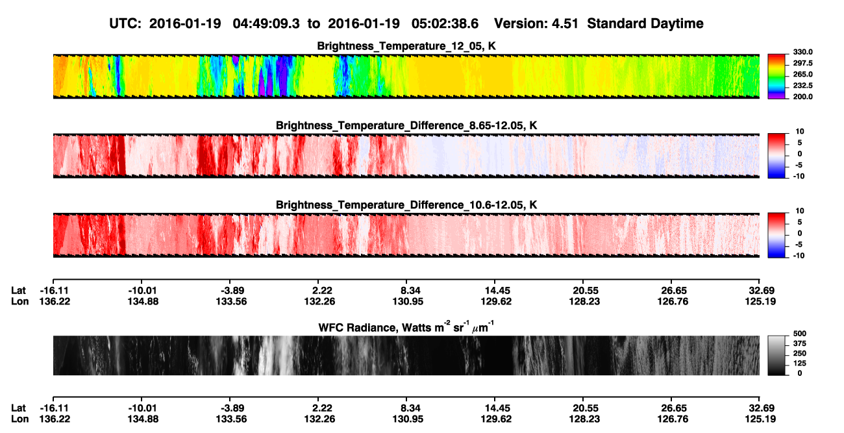Click the 10.6-12.05 difference color scale bar
The image size is (844, 433).
pos(778,235)
